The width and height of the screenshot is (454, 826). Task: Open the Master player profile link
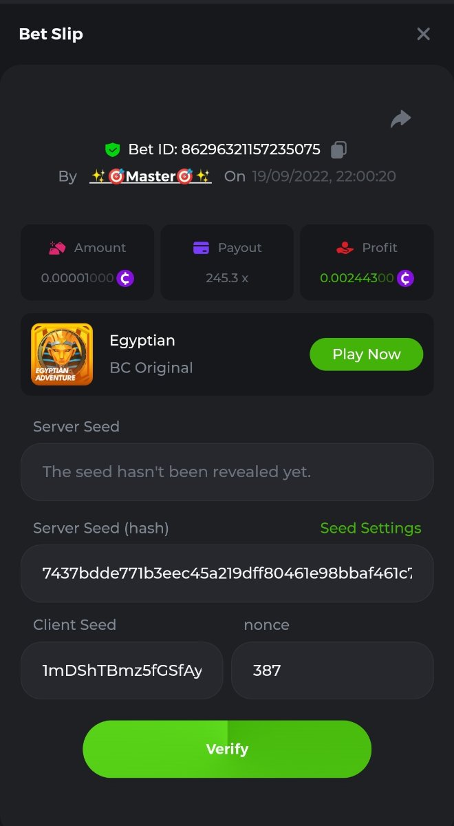151,176
